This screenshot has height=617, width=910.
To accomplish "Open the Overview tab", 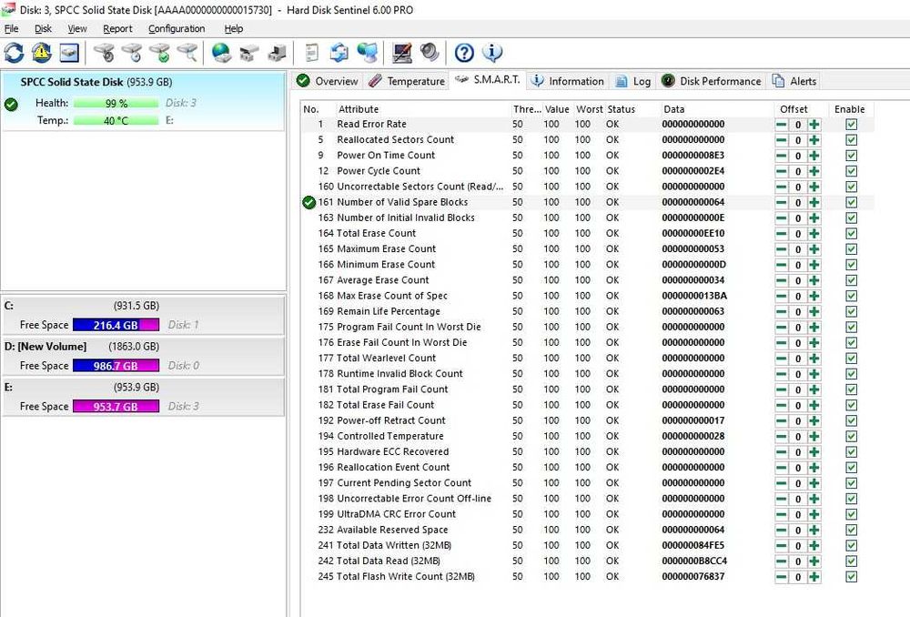I will 328,81.
